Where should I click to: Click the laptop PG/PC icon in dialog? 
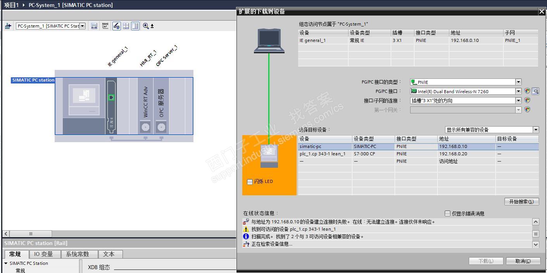[269, 40]
